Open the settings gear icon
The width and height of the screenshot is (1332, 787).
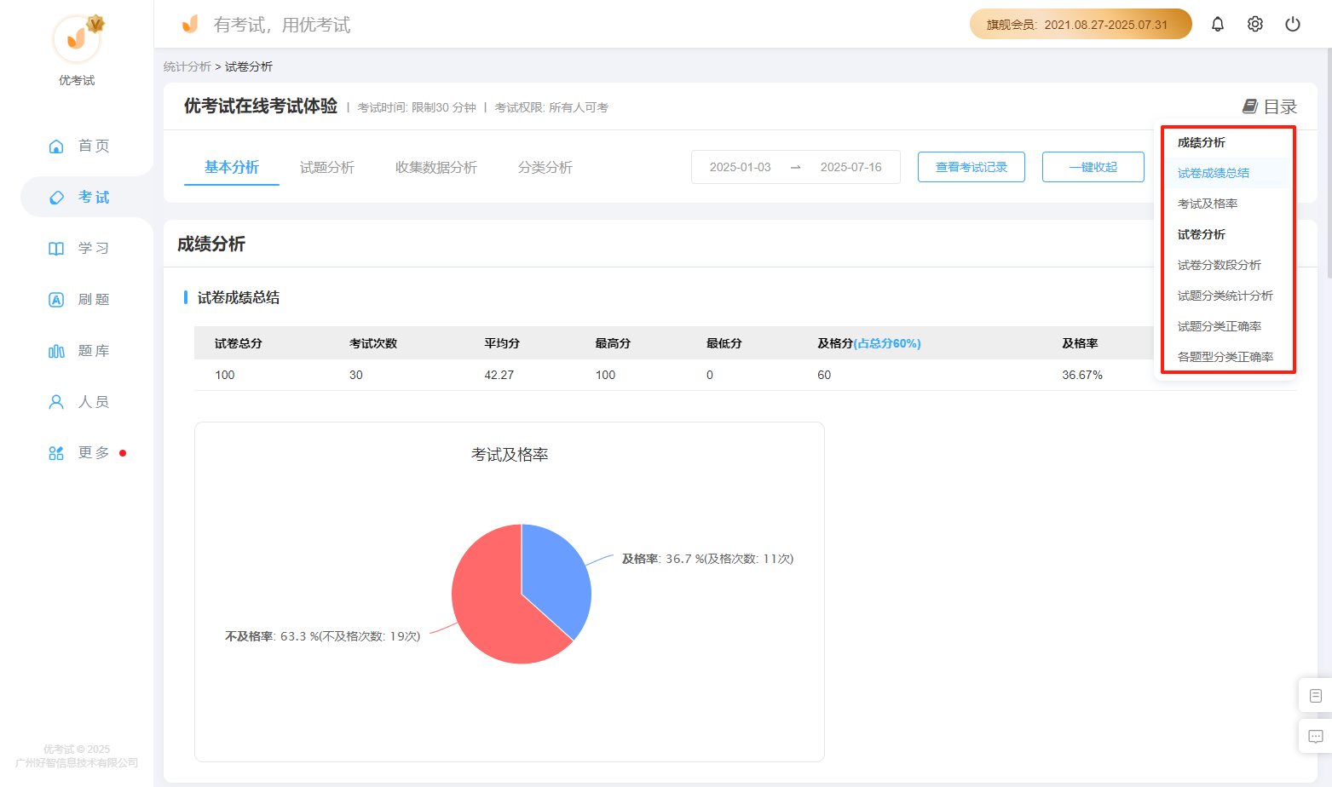(x=1255, y=24)
